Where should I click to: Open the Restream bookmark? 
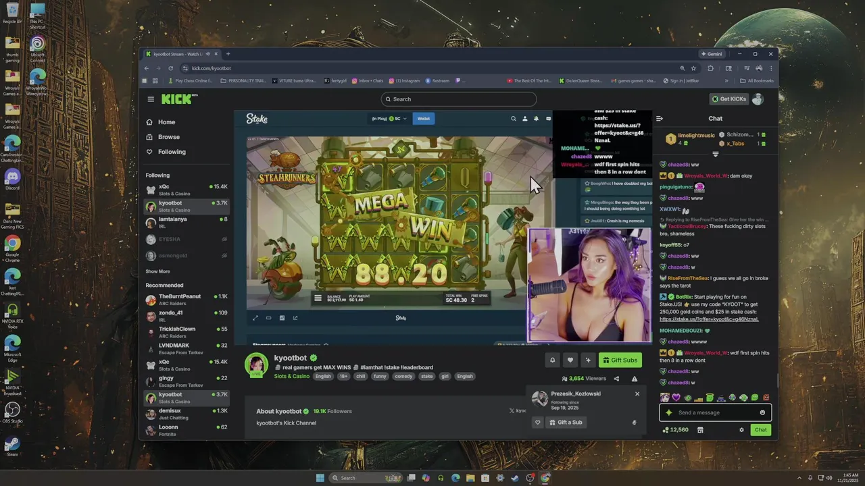pos(437,81)
